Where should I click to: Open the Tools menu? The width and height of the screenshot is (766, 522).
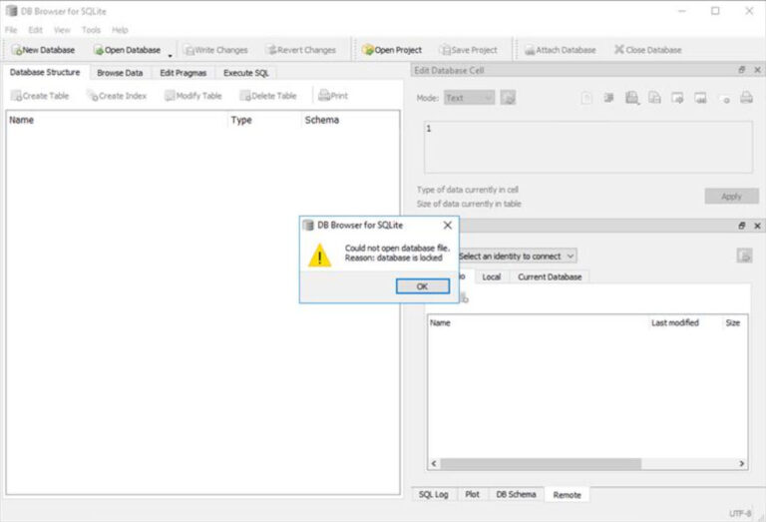(91, 30)
